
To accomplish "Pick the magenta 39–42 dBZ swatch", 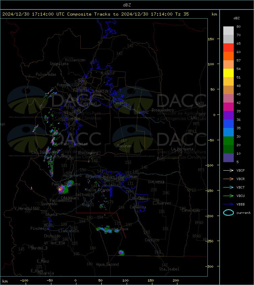I will pos(228,107).
